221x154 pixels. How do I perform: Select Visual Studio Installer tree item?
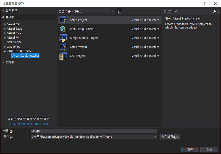25,55
